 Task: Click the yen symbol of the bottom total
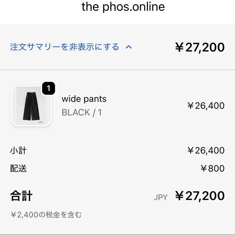(180, 196)
